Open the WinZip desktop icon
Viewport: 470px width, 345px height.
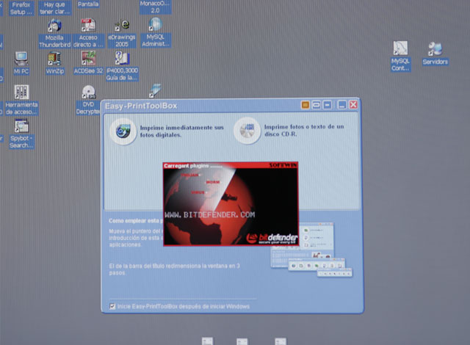[54, 58]
